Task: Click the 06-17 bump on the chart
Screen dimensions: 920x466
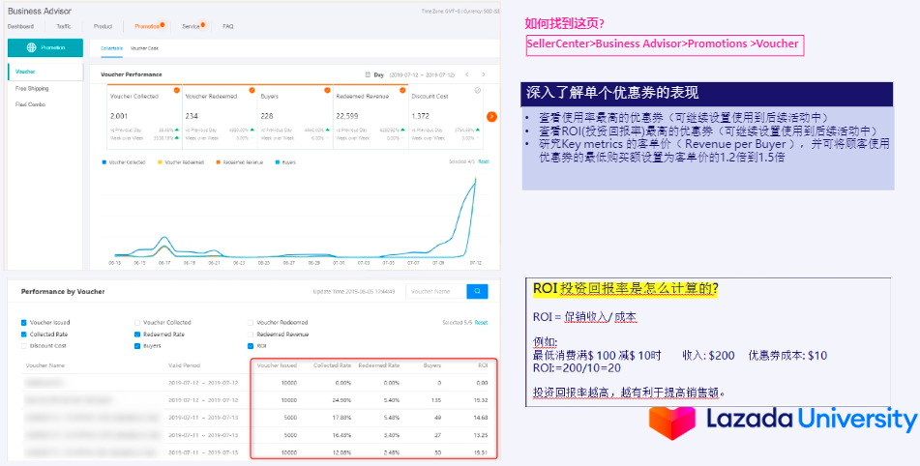Action: [x=164, y=238]
